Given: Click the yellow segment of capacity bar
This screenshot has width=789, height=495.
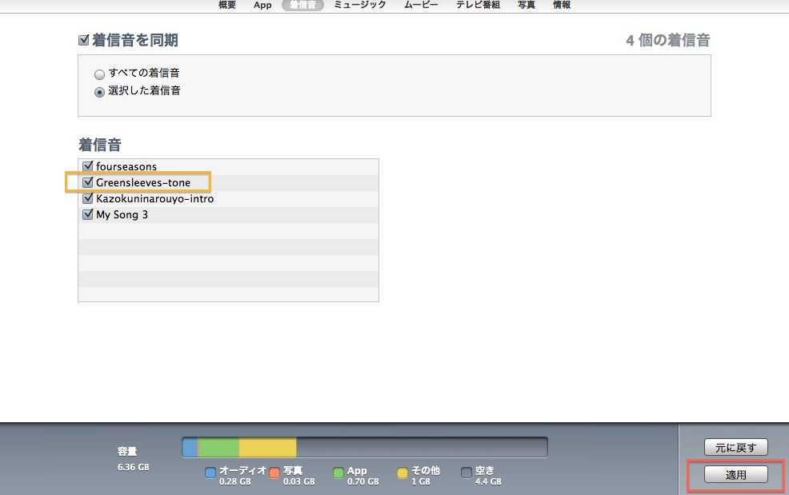Looking at the screenshot, I should pyautogui.click(x=267, y=447).
